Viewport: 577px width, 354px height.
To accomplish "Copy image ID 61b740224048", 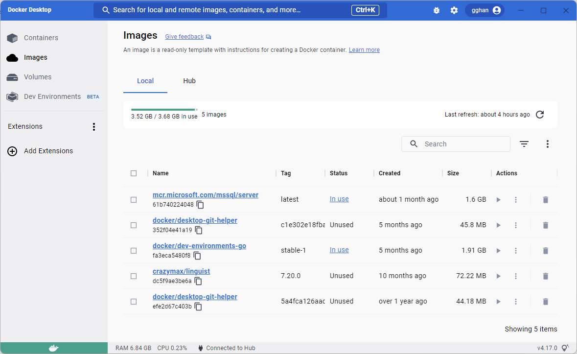I will 200,205.
